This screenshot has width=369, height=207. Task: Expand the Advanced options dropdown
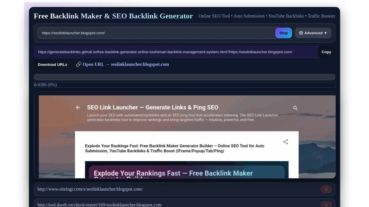313,33
